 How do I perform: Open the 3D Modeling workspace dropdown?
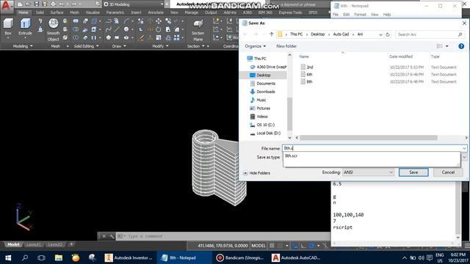click(x=134, y=4)
